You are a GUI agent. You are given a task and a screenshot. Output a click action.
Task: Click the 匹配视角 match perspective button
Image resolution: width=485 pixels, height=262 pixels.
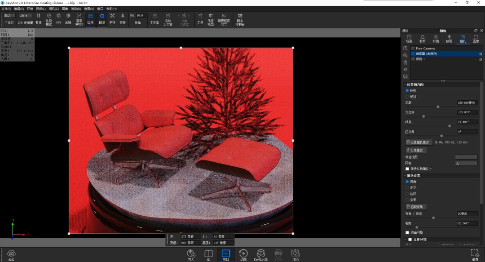pos(416,207)
